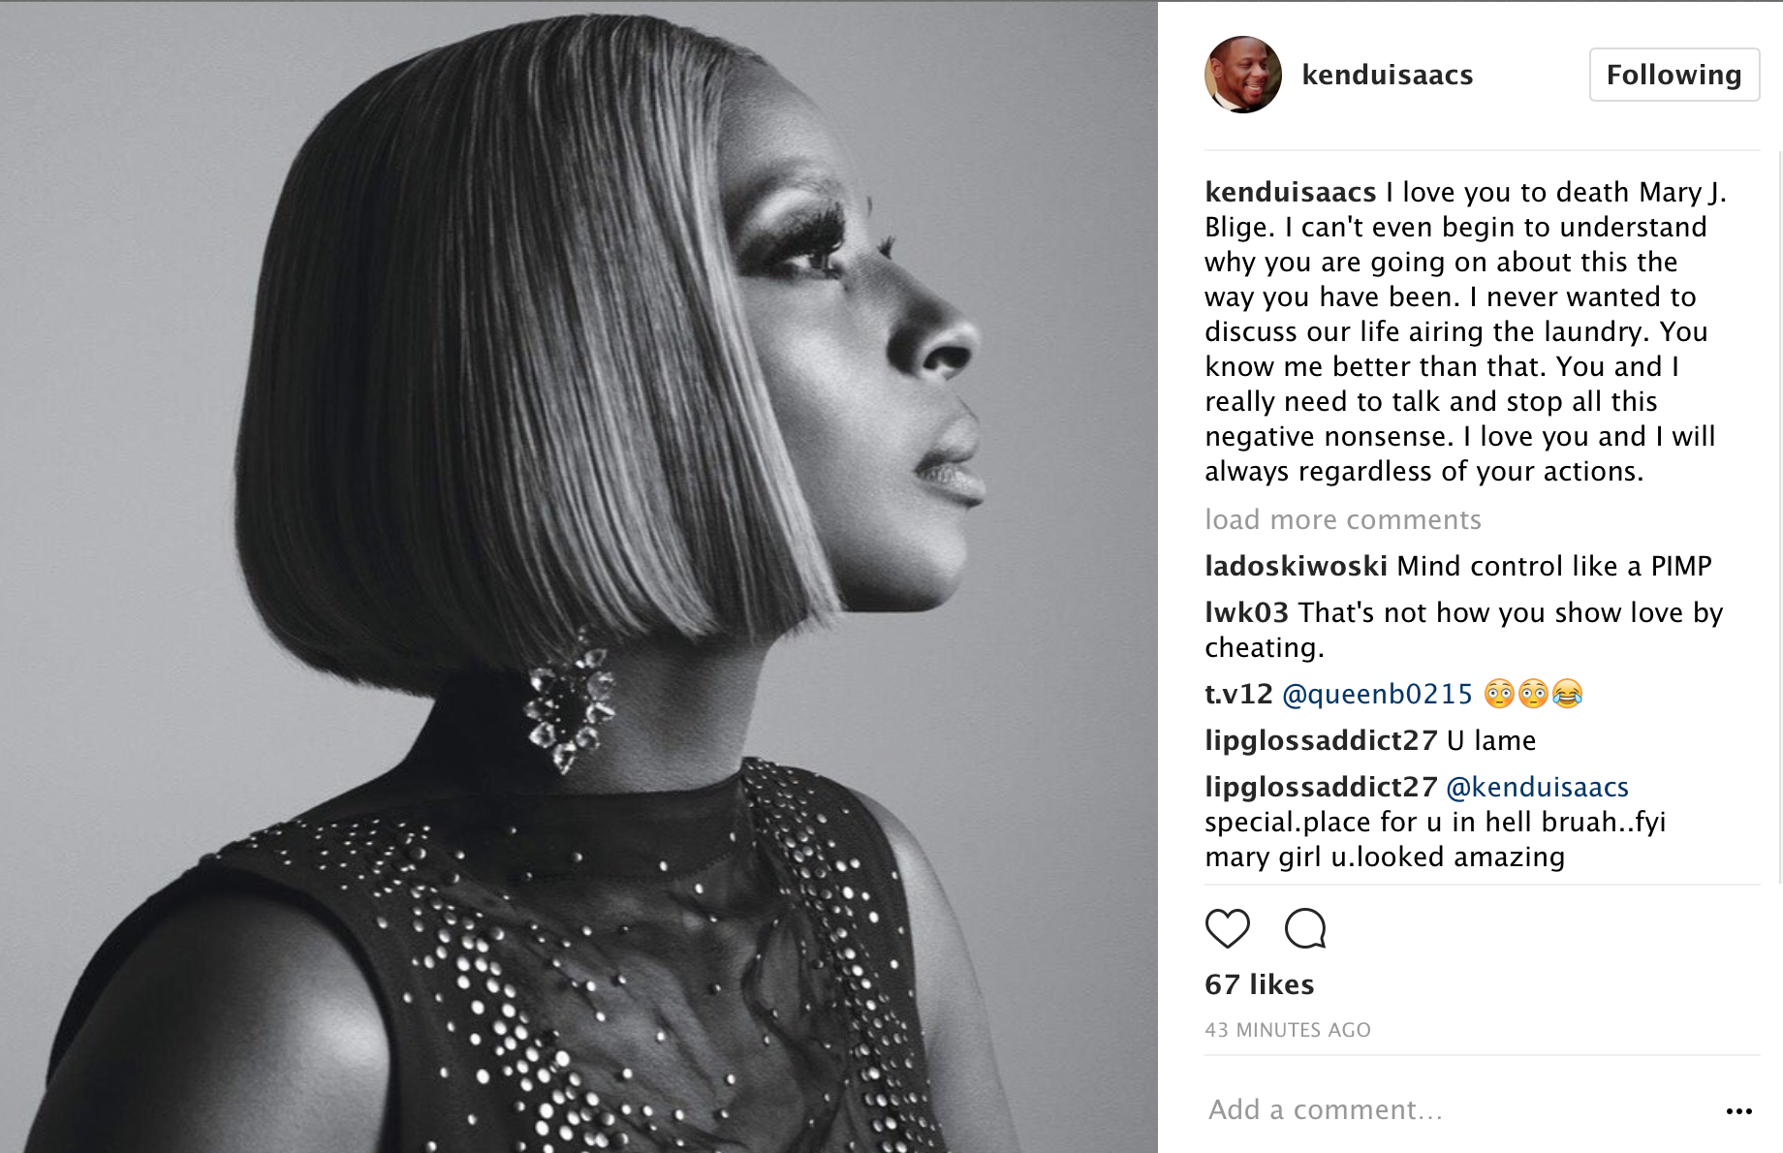The height and width of the screenshot is (1153, 1783).
Task: Visit ladoskiwoski commenter profile
Action: (1296, 566)
